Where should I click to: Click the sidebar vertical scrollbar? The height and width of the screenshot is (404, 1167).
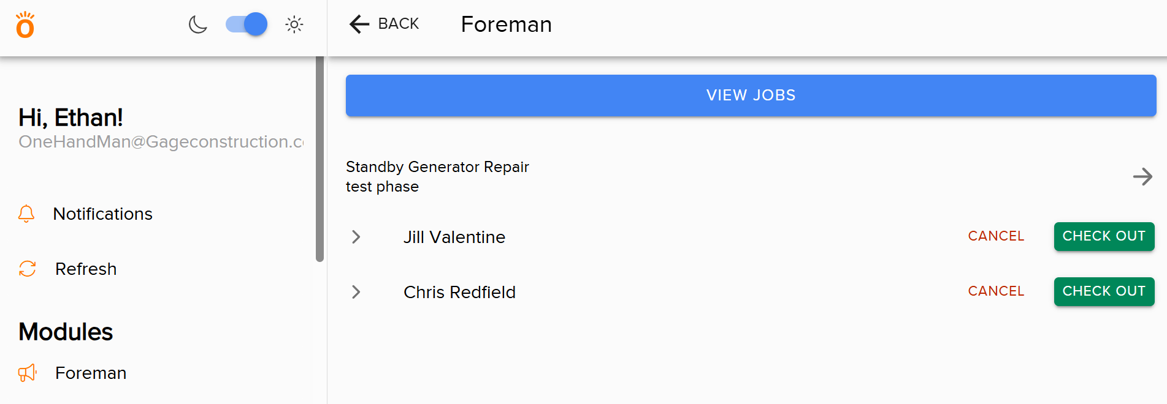[319, 159]
